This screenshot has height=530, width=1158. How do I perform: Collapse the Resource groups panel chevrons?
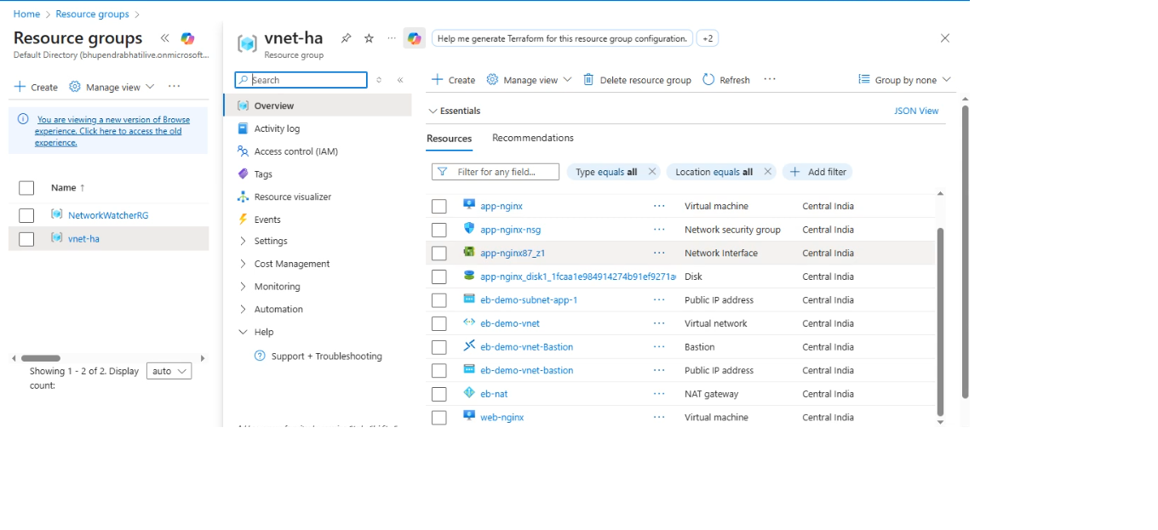pos(164,38)
